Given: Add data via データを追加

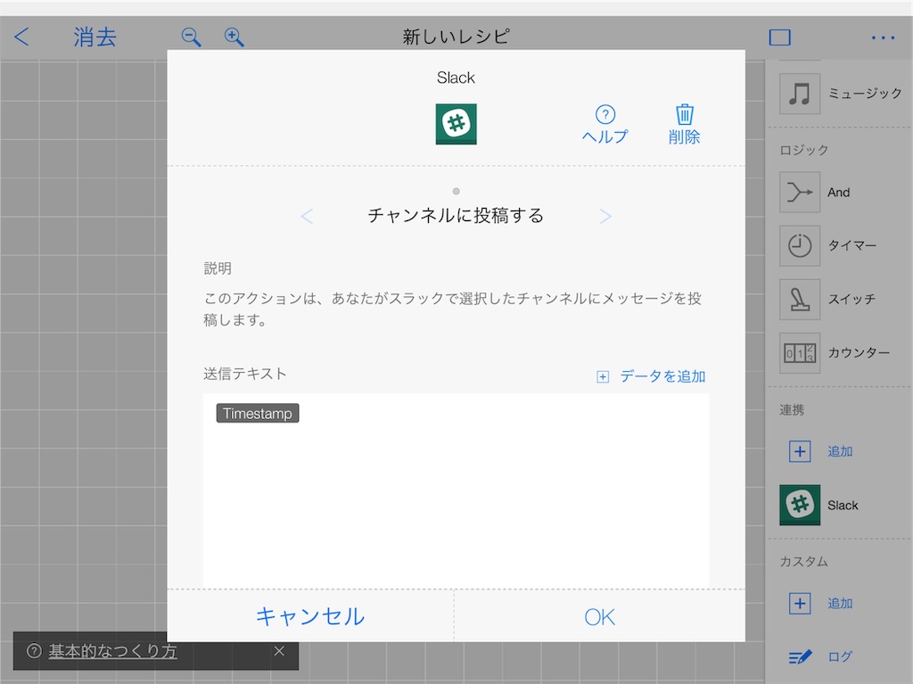Looking at the screenshot, I should (651, 376).
